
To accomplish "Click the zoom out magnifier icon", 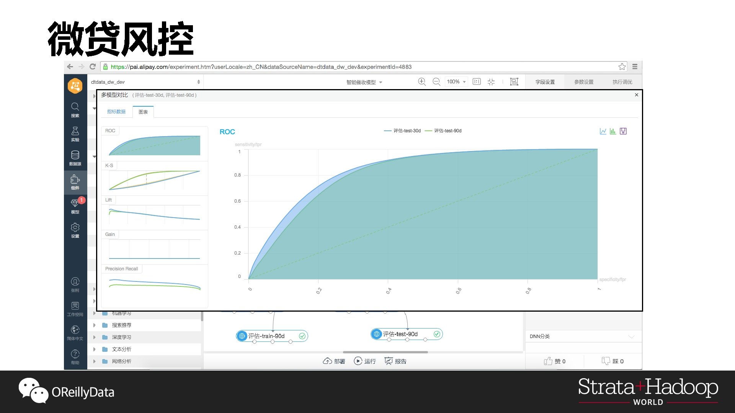I will (x=436, y=81).
